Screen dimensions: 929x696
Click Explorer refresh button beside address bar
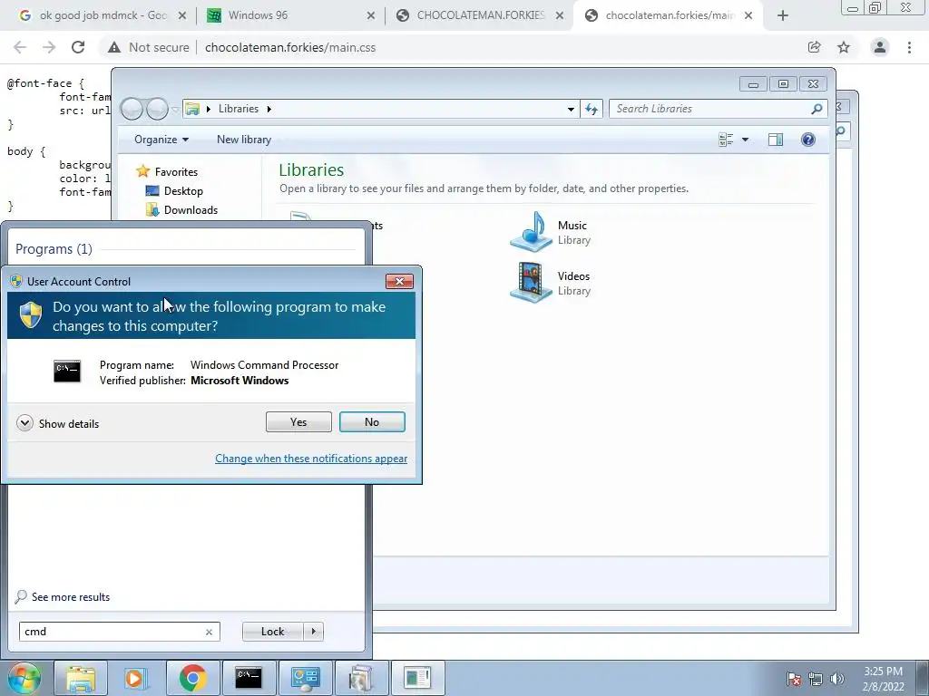(592, 109)
